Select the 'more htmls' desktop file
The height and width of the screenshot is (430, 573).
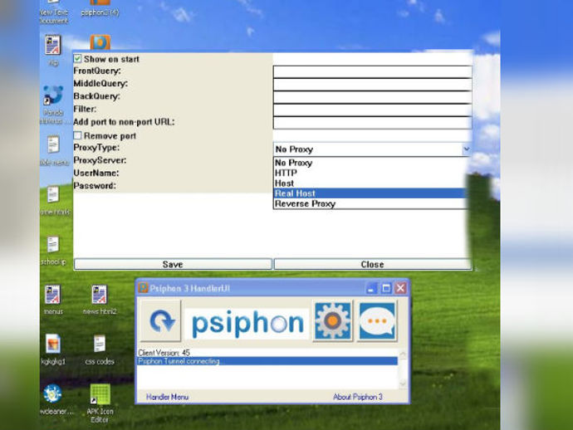tap(54, 200)
